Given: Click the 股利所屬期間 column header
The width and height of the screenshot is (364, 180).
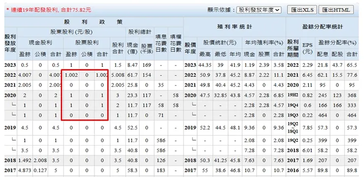Looking at the screenshot, I should click(293, 48).
